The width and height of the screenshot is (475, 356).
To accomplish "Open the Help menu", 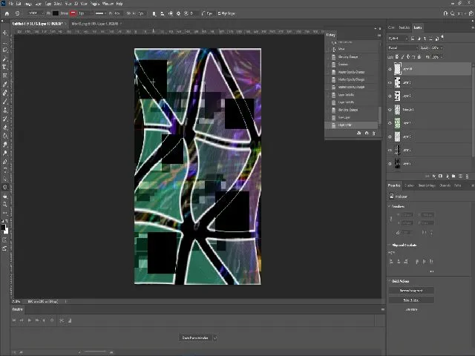I will pos(119,4).
